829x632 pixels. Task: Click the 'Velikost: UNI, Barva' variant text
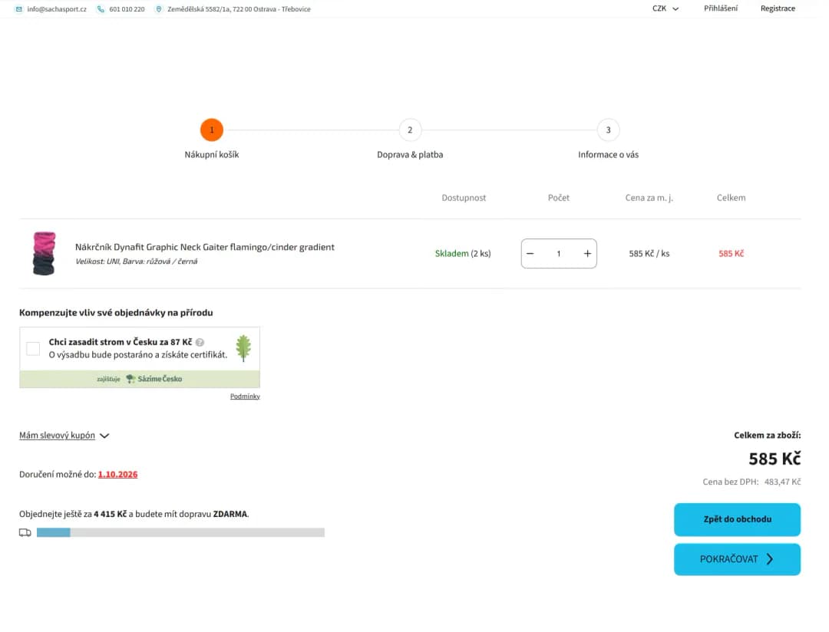click(136, 262)
